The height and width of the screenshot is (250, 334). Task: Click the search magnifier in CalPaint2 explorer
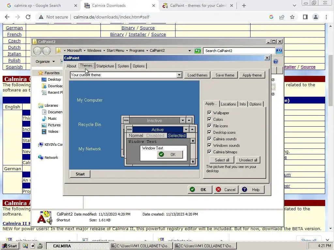click(x=279, y=50)
